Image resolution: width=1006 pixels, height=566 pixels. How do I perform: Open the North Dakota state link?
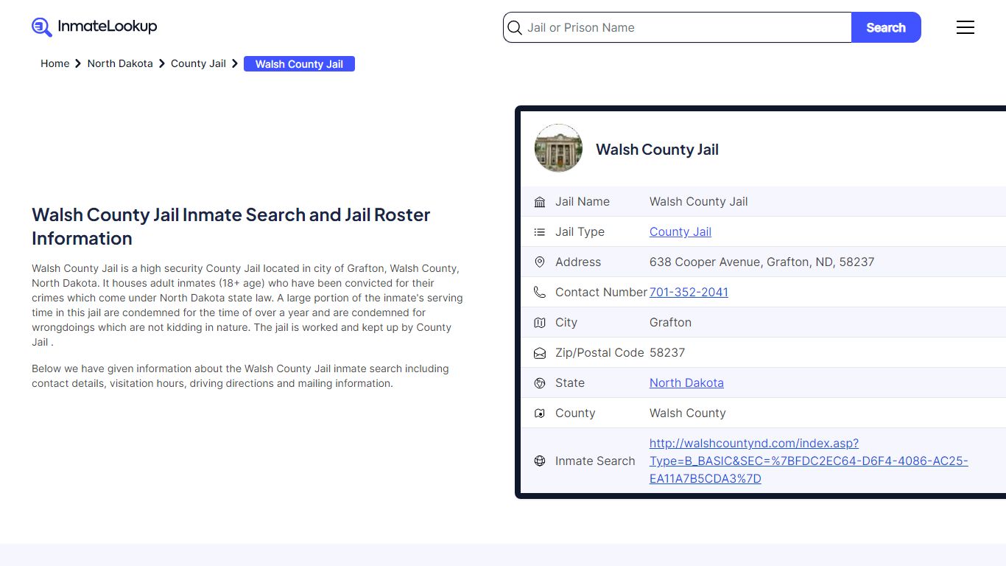(x=686, y=383)
